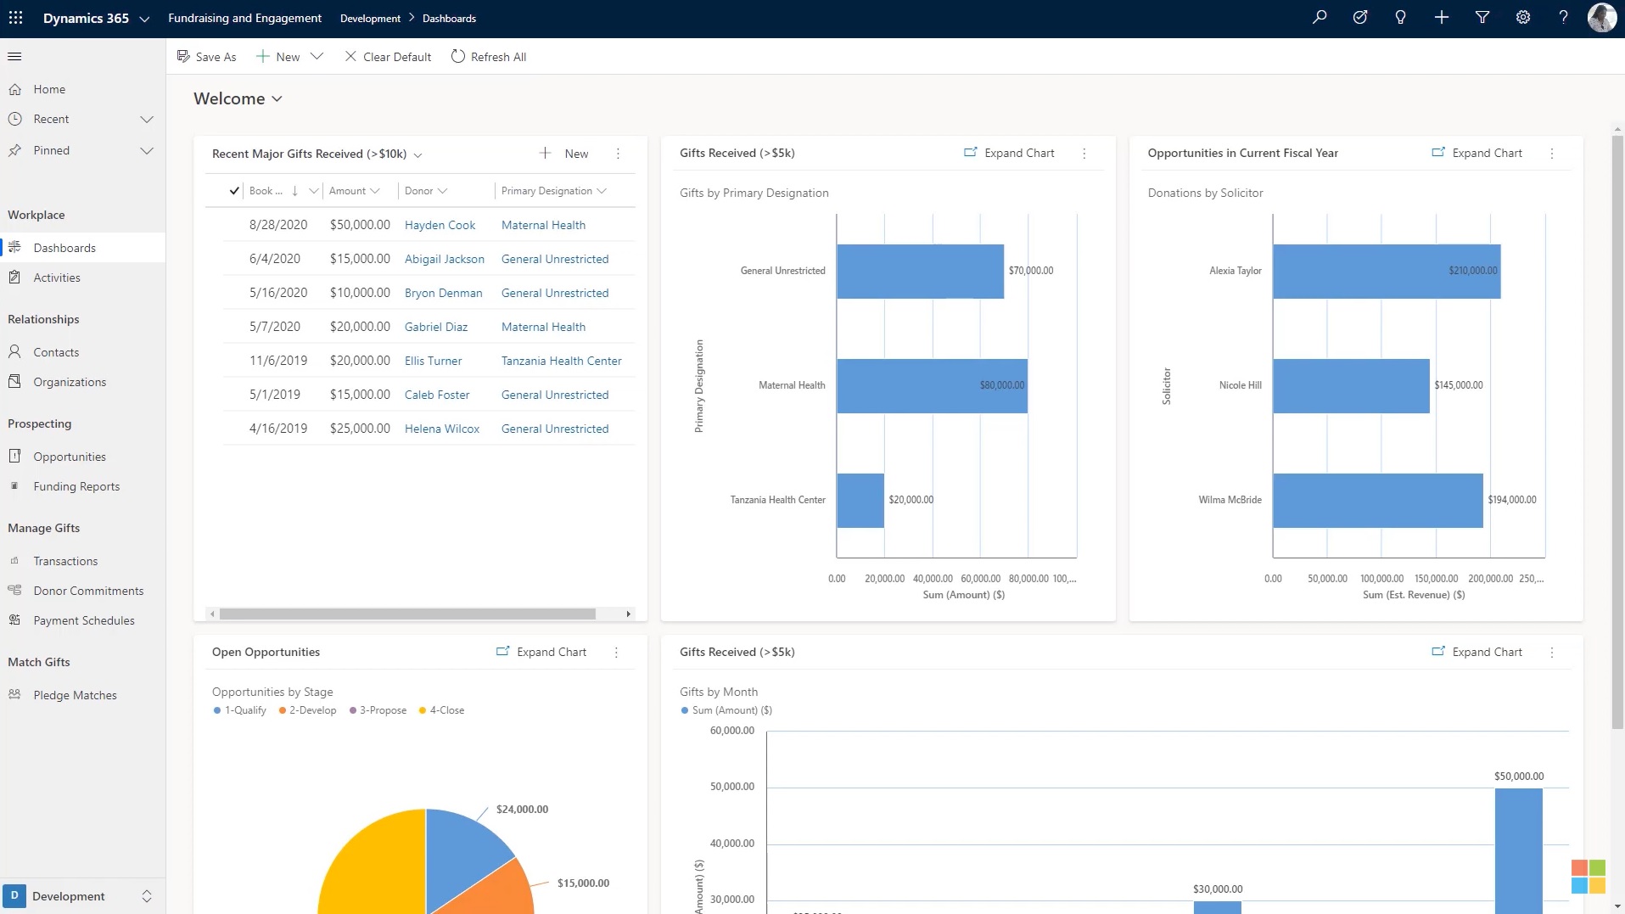Go to Transactions under Manage Gifts

[x=65, y=561]
